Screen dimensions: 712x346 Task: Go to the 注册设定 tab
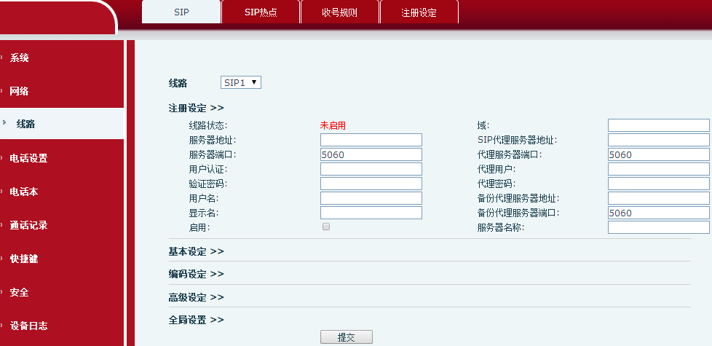419,12
